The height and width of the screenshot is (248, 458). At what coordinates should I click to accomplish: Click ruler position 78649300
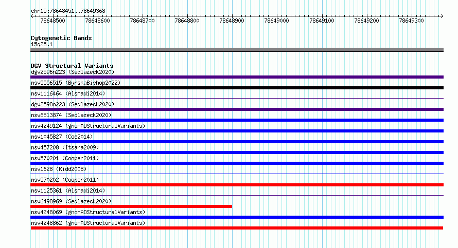coord(411,21)
